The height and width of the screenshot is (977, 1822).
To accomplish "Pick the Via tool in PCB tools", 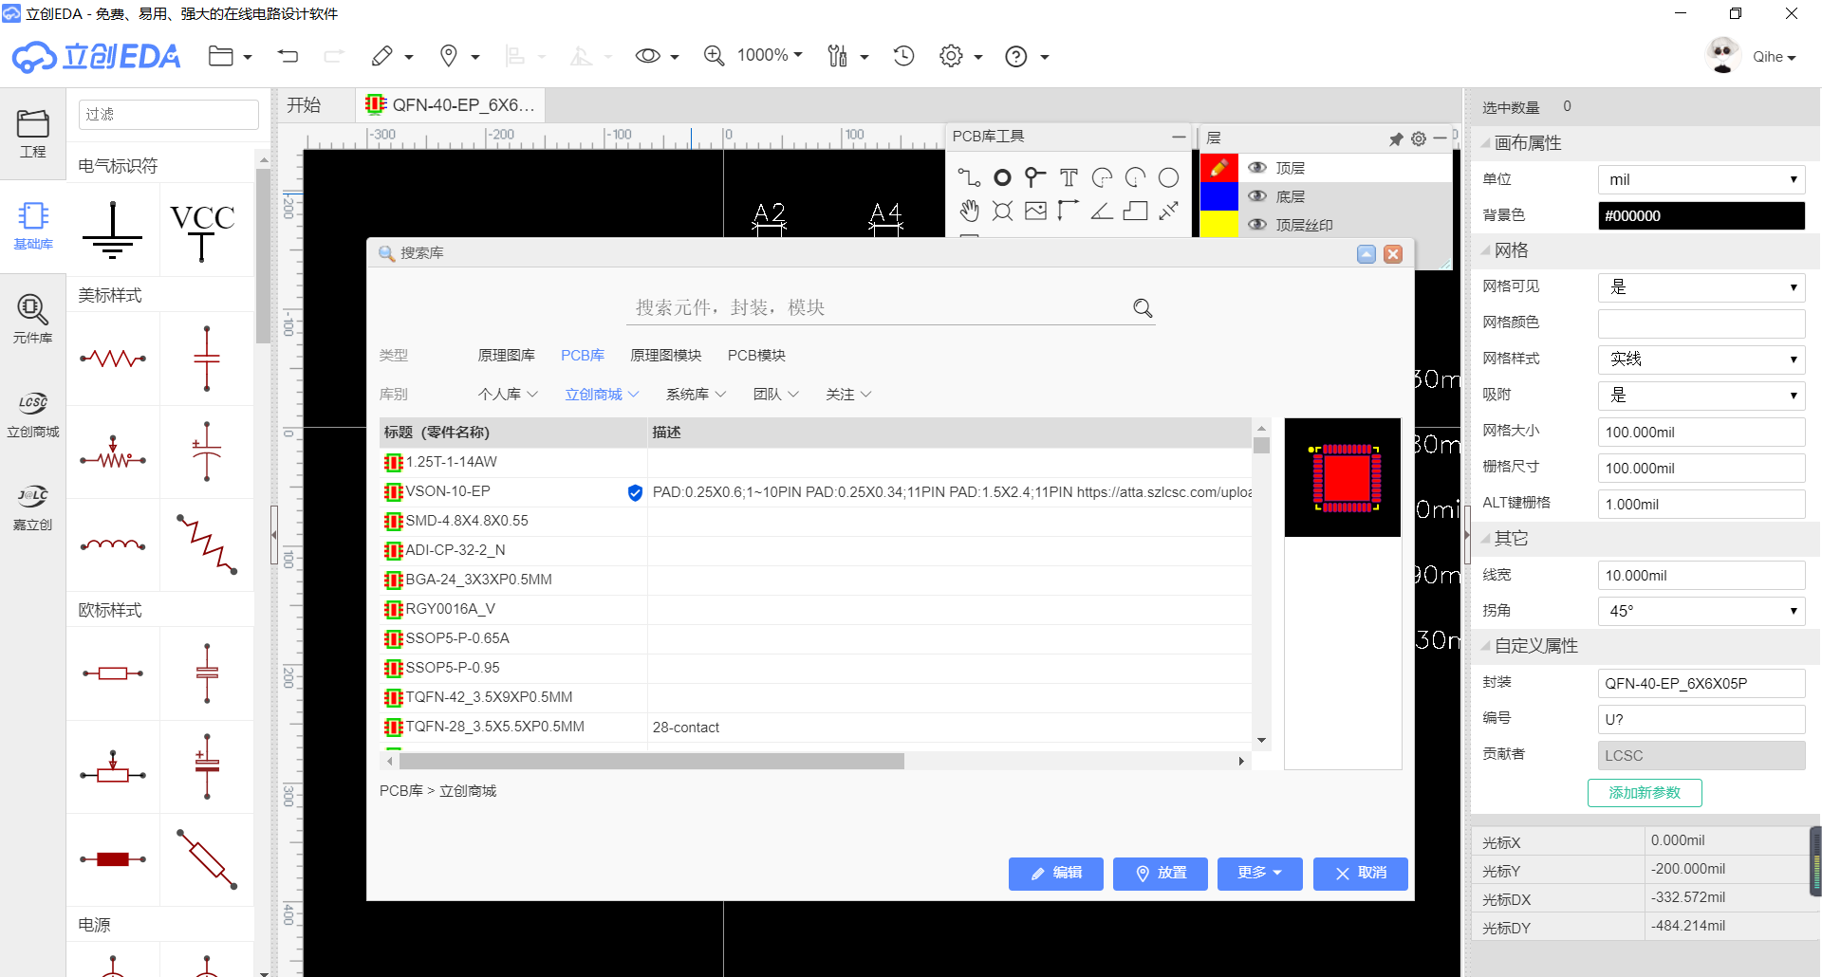I will tap(1035, 177).
